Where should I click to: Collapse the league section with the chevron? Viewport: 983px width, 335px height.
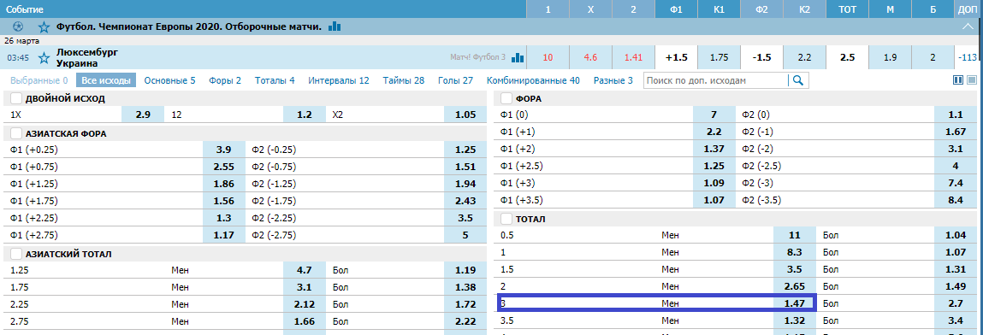[x=968, y=27]
